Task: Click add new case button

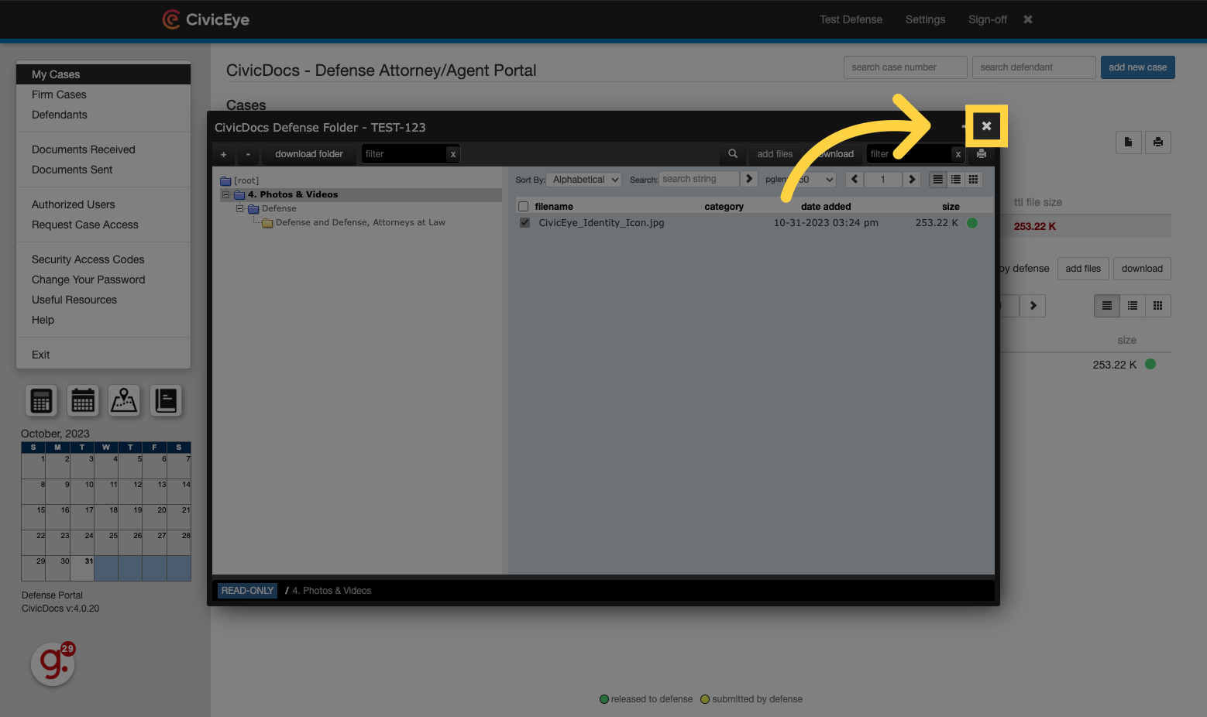Action: [x=1137, y=67]
